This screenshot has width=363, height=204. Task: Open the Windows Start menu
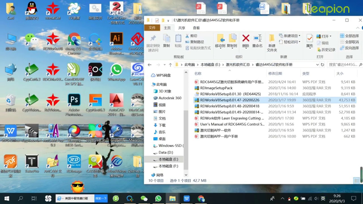tap(7, 198)
